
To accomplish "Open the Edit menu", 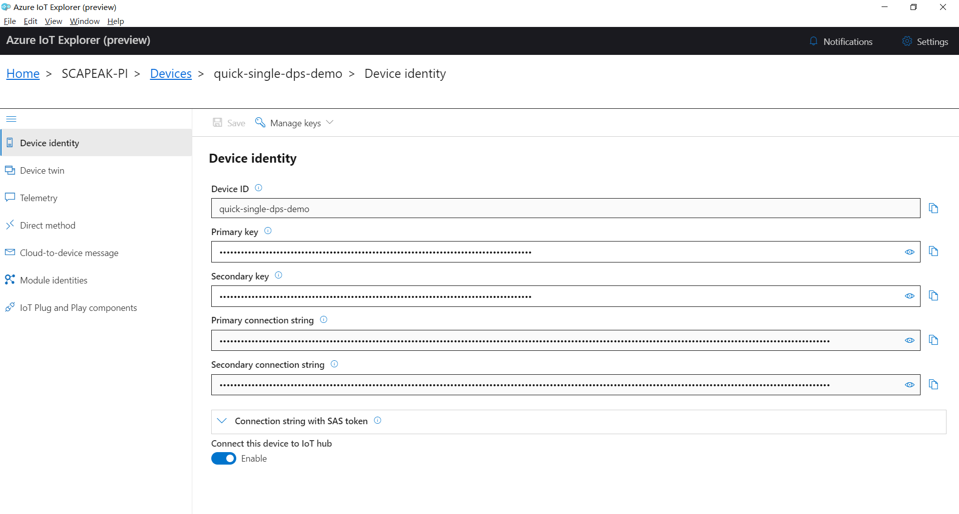I will pyautogui.click(x=30, y=21).
